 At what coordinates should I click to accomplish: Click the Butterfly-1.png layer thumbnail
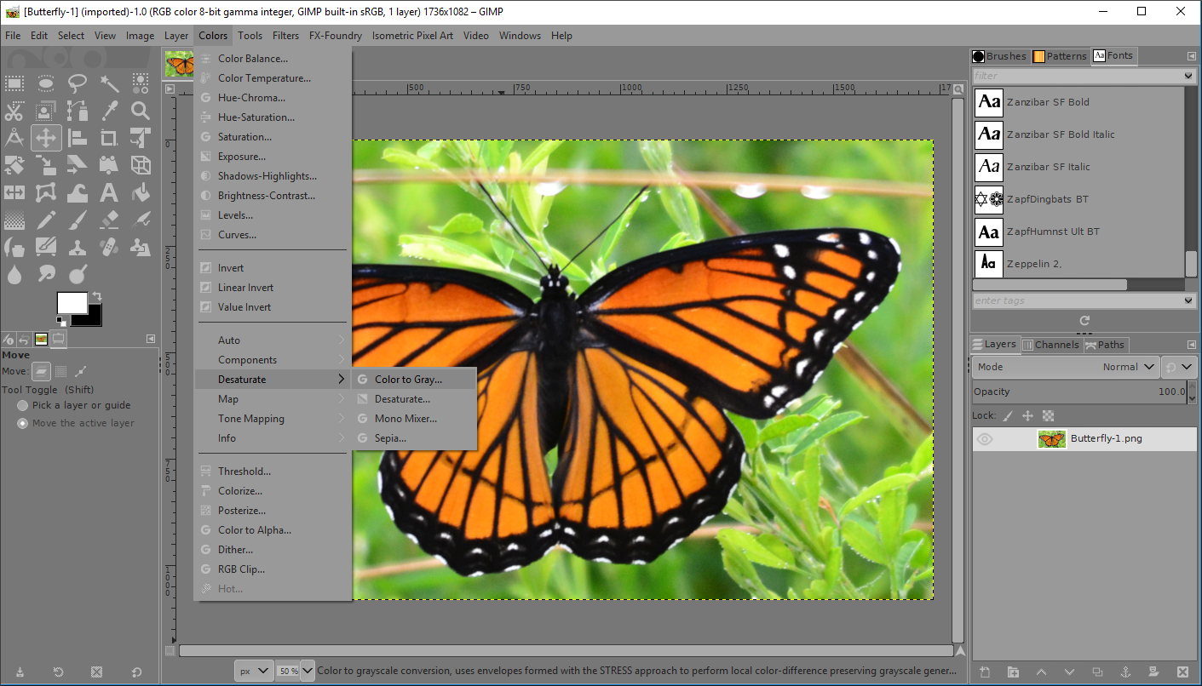click(1051, 438)
